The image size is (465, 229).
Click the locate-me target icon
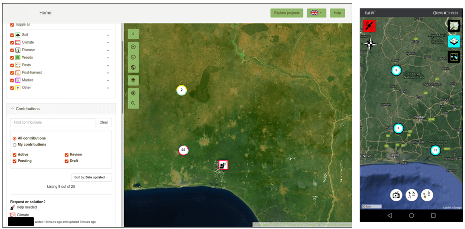pyautogui.click(x=133, y=93)
